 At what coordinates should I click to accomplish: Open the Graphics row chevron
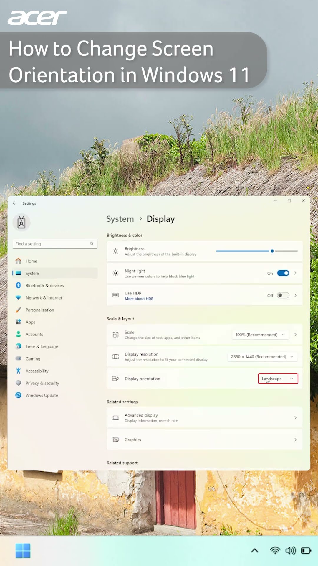[x=295, y=440]
